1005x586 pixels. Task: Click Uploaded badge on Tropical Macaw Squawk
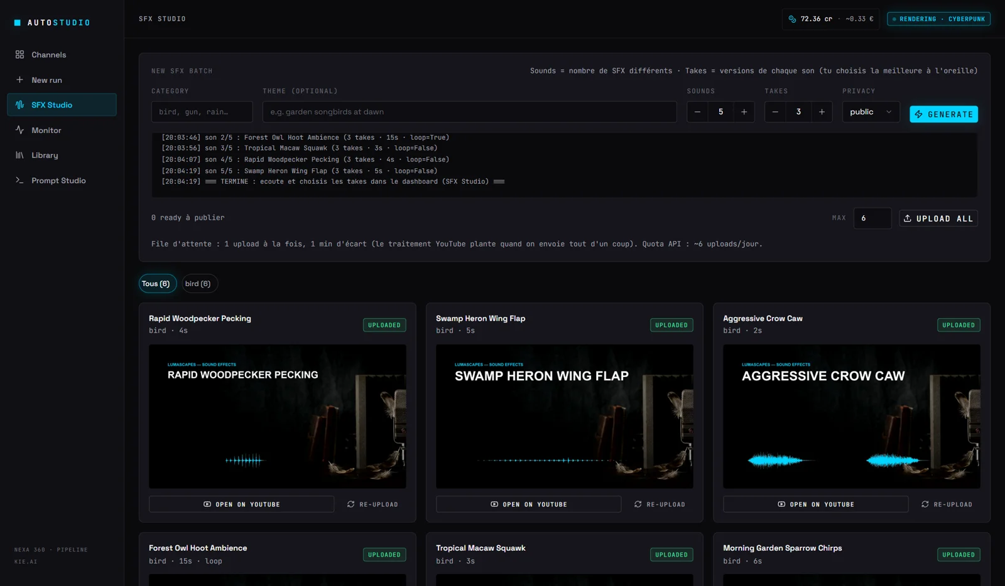[x=671, y=555]
